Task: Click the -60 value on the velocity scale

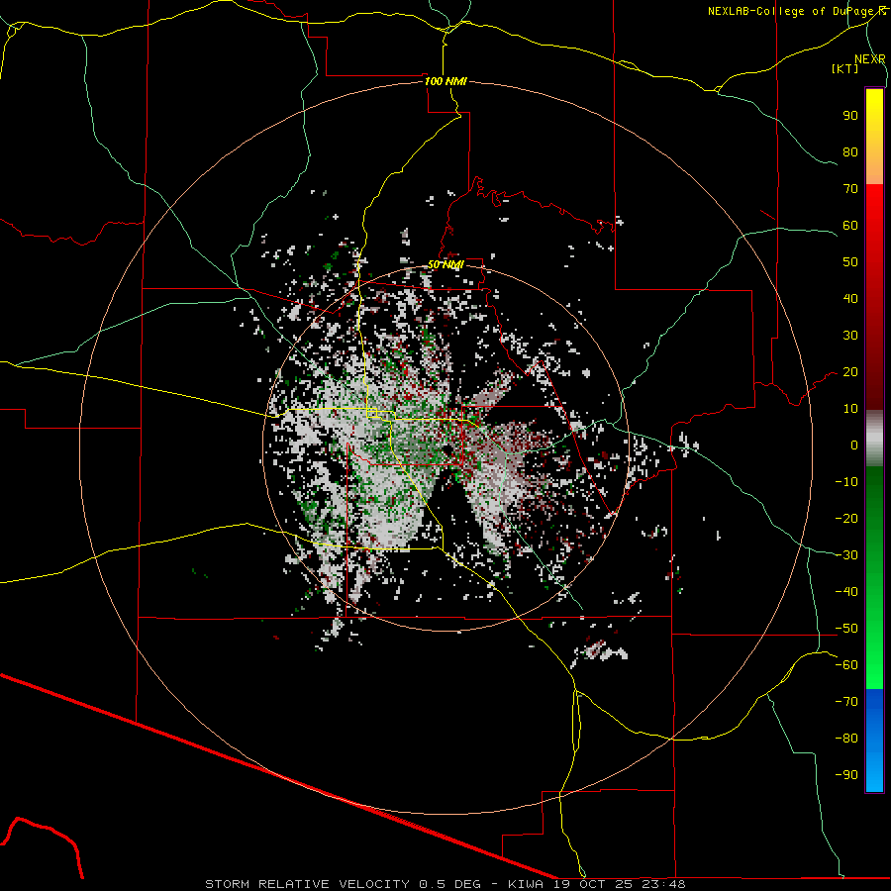Action: [846, 665]
